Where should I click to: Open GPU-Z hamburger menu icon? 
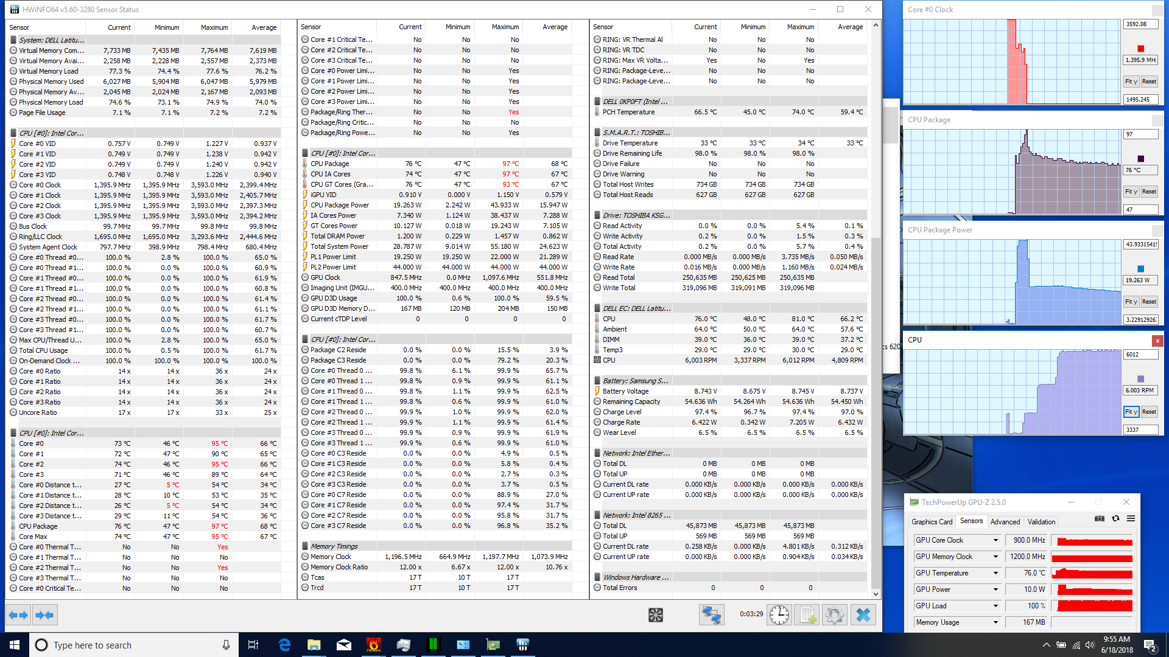click(x=1131, y=519)
